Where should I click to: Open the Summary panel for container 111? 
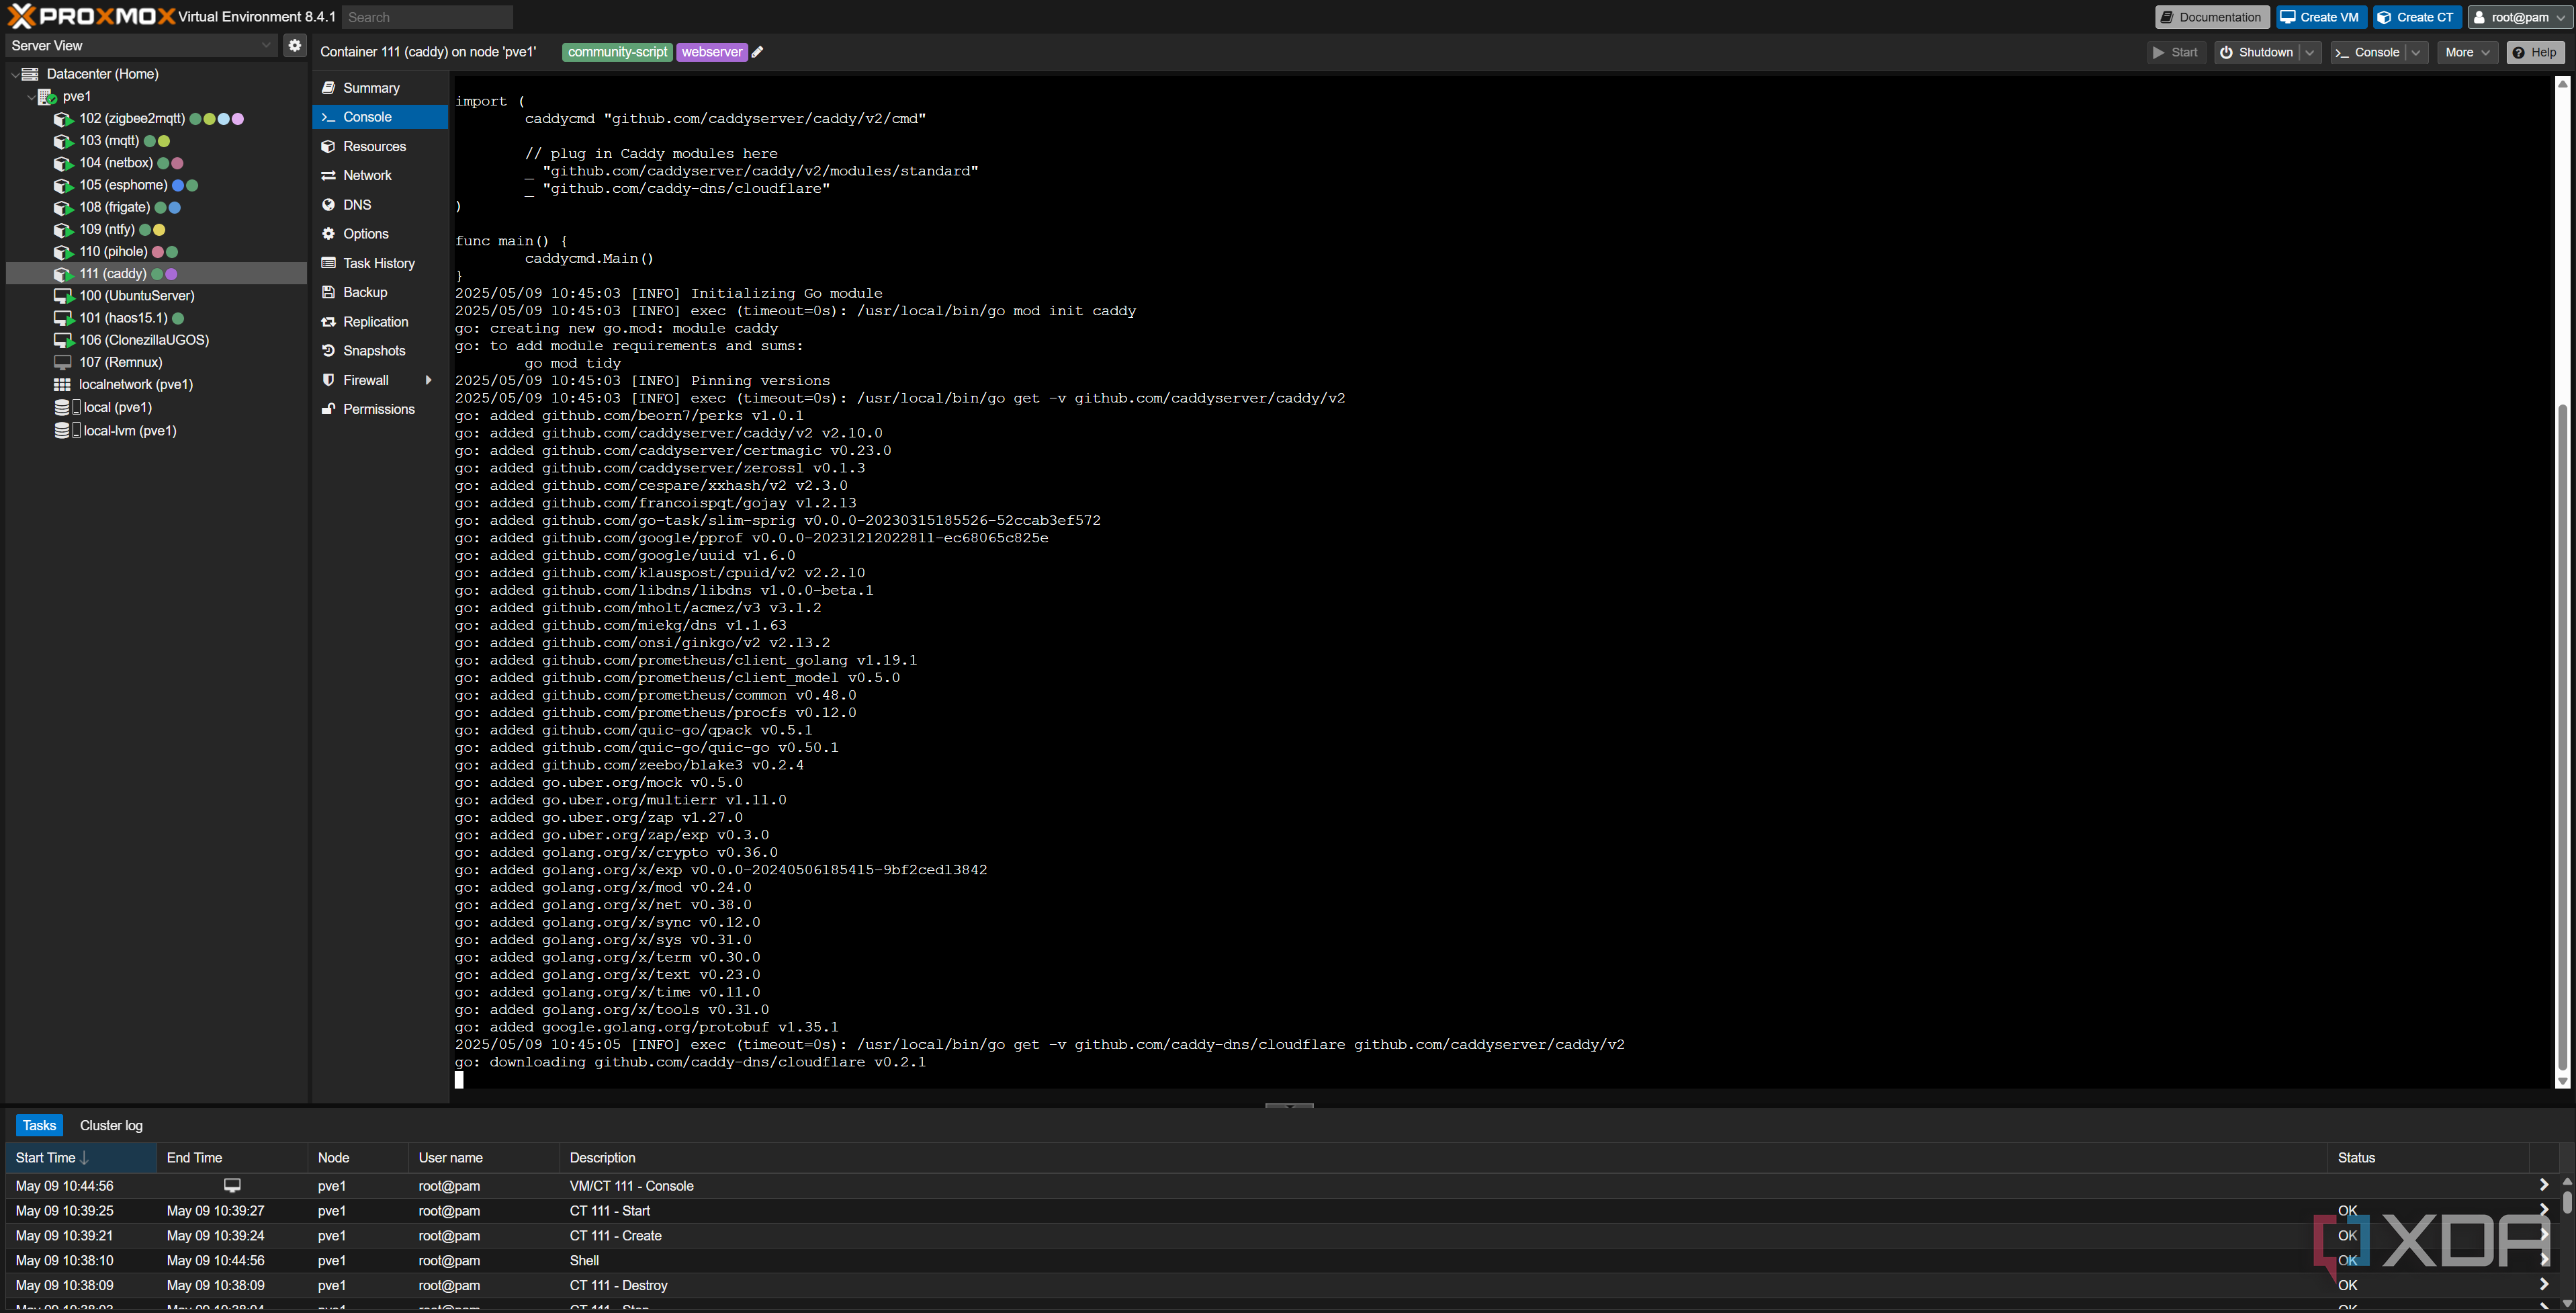(x=371, y=87)
